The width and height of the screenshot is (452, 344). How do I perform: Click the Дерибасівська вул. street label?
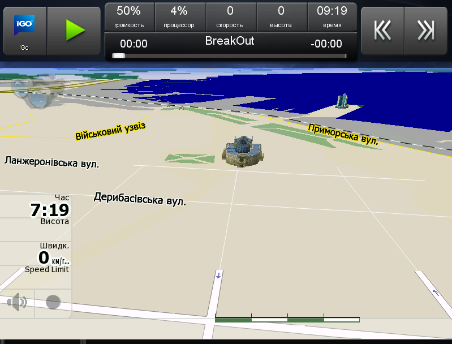coord(140,199)
